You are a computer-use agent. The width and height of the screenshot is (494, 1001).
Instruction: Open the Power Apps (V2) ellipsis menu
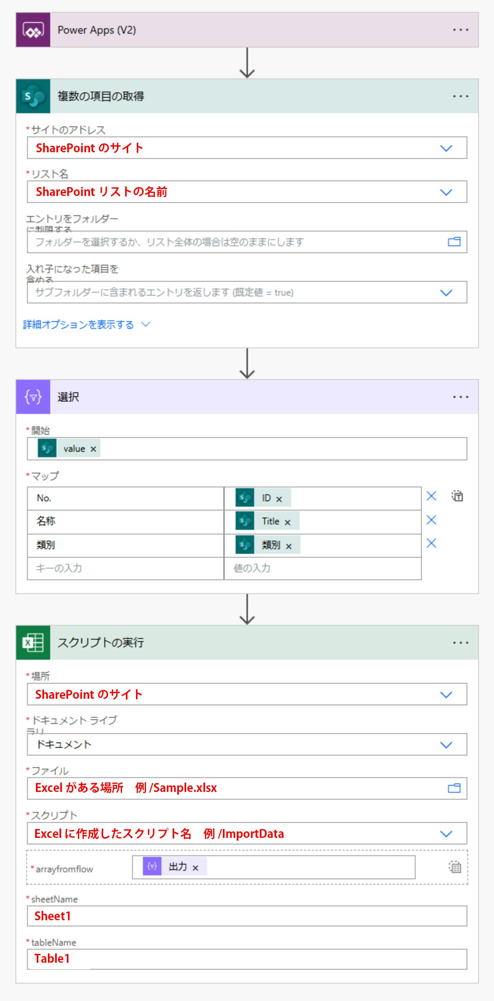click(x=461, y=30)
